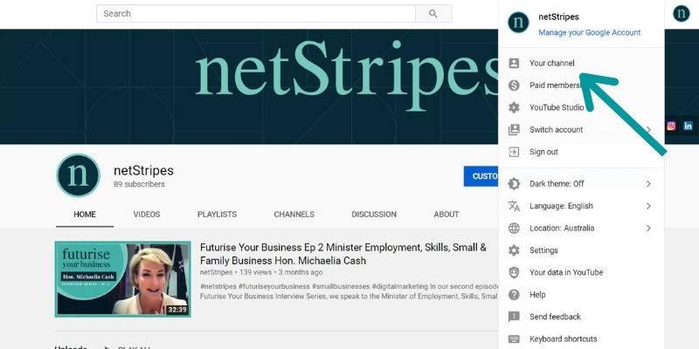Open Settings menu entry

point(581,250)
